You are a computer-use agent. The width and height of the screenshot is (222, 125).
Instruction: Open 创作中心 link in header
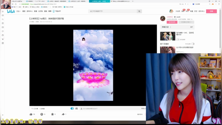(x=201, y=11)
